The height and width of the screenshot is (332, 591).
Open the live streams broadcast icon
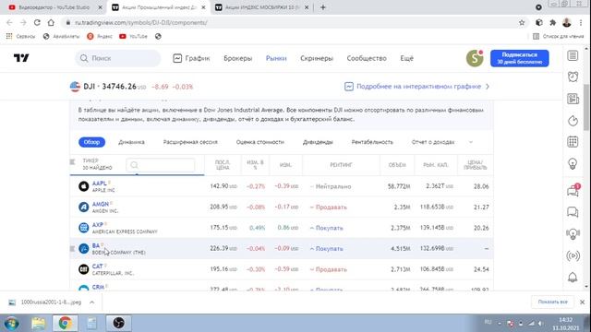point(573,256)
